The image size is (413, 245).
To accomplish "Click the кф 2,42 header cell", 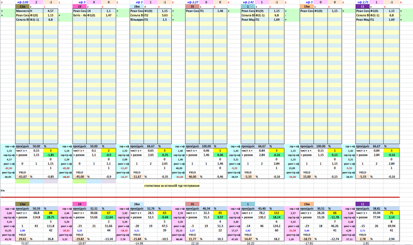I will point(248,2).
